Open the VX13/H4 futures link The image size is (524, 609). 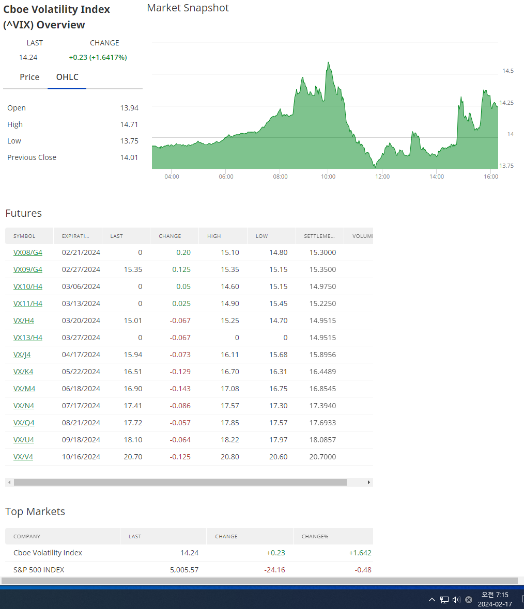(x=27, y=338)
